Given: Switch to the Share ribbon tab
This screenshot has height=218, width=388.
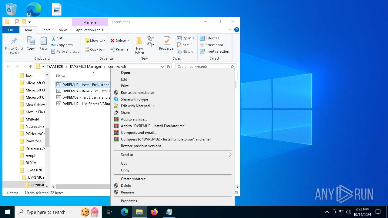Looking at the screenshot, I should (x=46, y=30).
